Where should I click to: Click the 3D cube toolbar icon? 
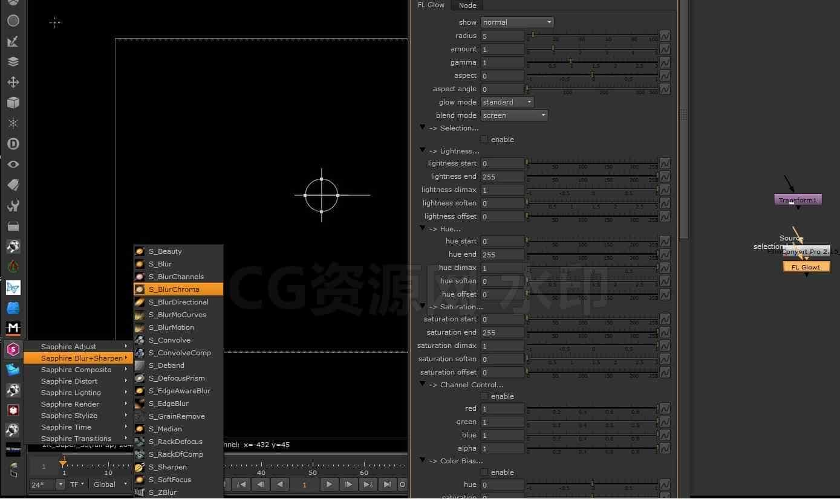point(13,103)
